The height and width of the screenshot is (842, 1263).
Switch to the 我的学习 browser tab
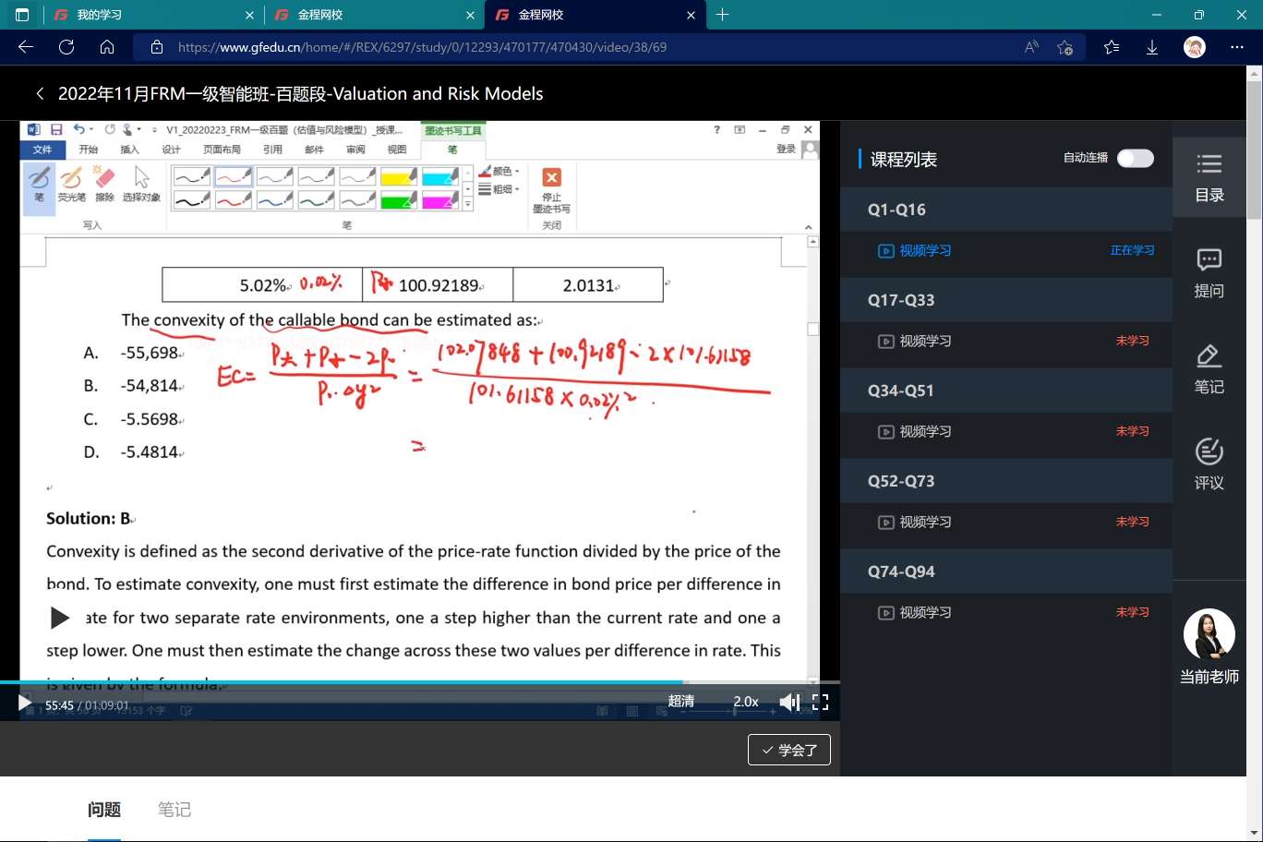tap(148, 15)
